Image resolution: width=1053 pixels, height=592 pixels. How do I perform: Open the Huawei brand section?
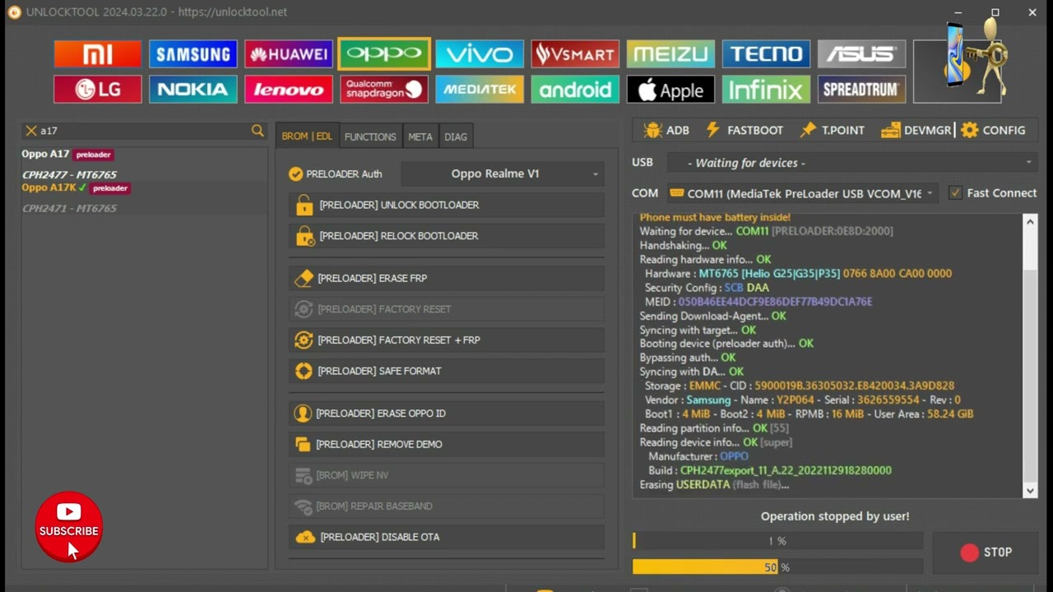click(x=288, y=54)
